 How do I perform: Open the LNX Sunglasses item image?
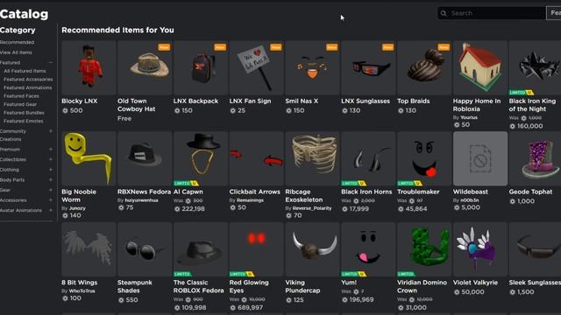click(x=368, y=67)
